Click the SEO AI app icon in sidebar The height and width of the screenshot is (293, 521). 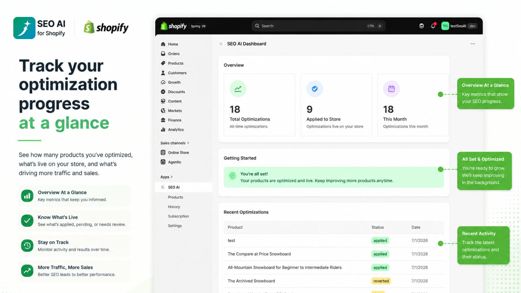(x=163, y=187)
